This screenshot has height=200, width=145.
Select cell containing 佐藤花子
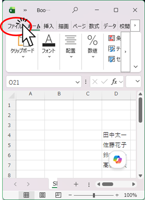[x=116, y=145]
